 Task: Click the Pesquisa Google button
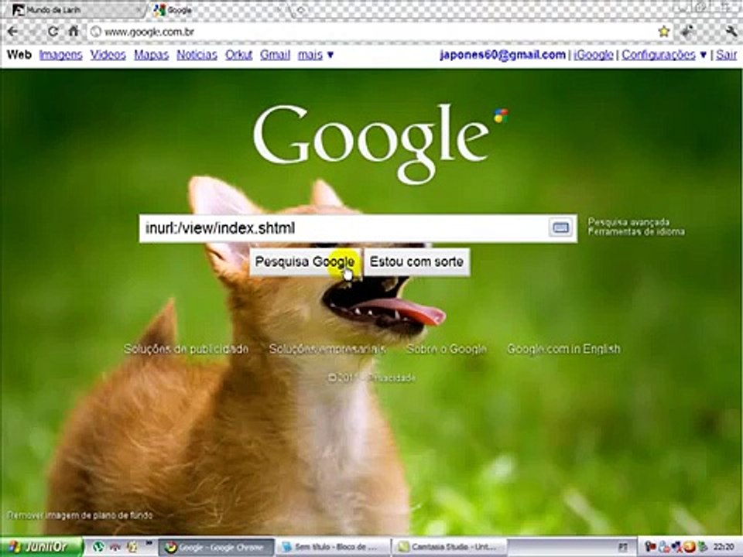[305, 262]
